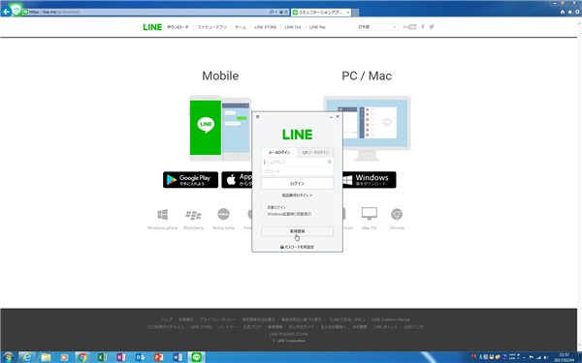The image size is (582, 363).
Task: Launch Outlook from the taskbar
Action: coord(140,357)
